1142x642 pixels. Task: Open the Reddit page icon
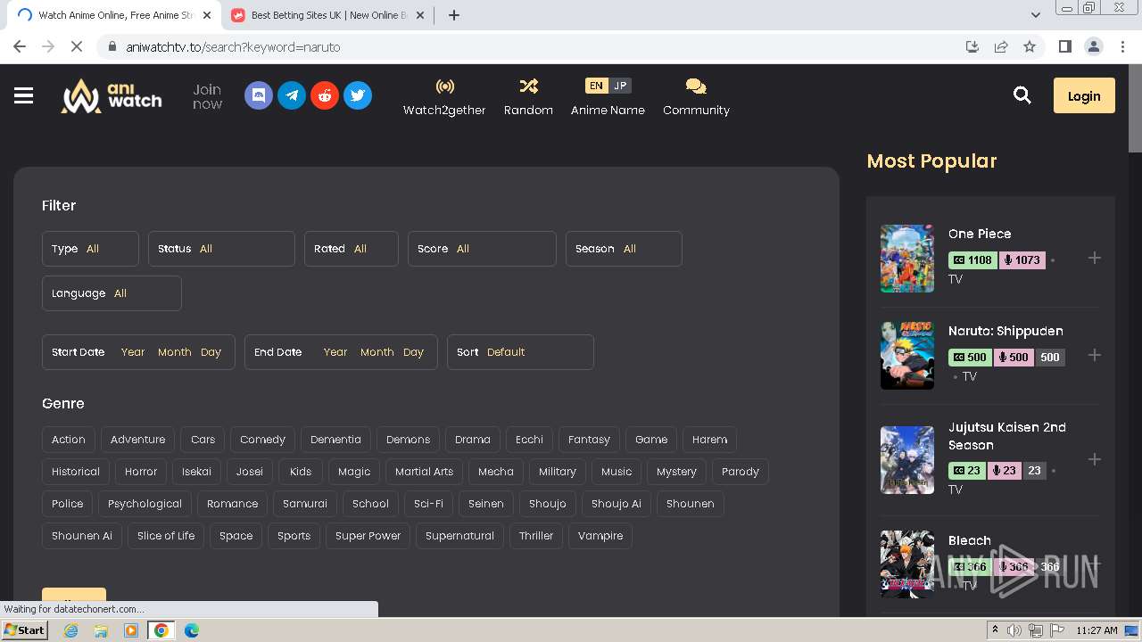coord(325,95)
